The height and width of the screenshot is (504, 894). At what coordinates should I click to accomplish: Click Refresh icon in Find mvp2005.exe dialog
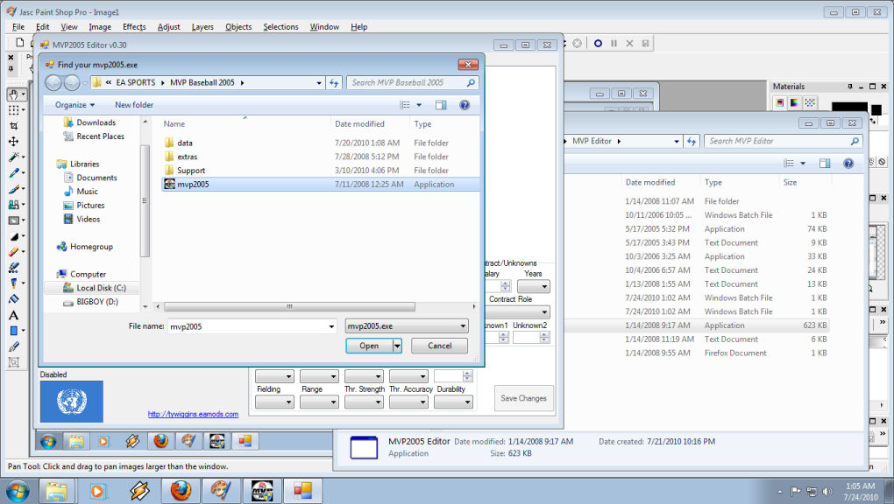coord(334,83)
